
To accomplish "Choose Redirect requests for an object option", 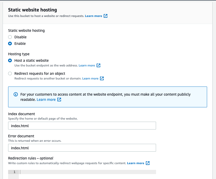I will coord(10,73).
